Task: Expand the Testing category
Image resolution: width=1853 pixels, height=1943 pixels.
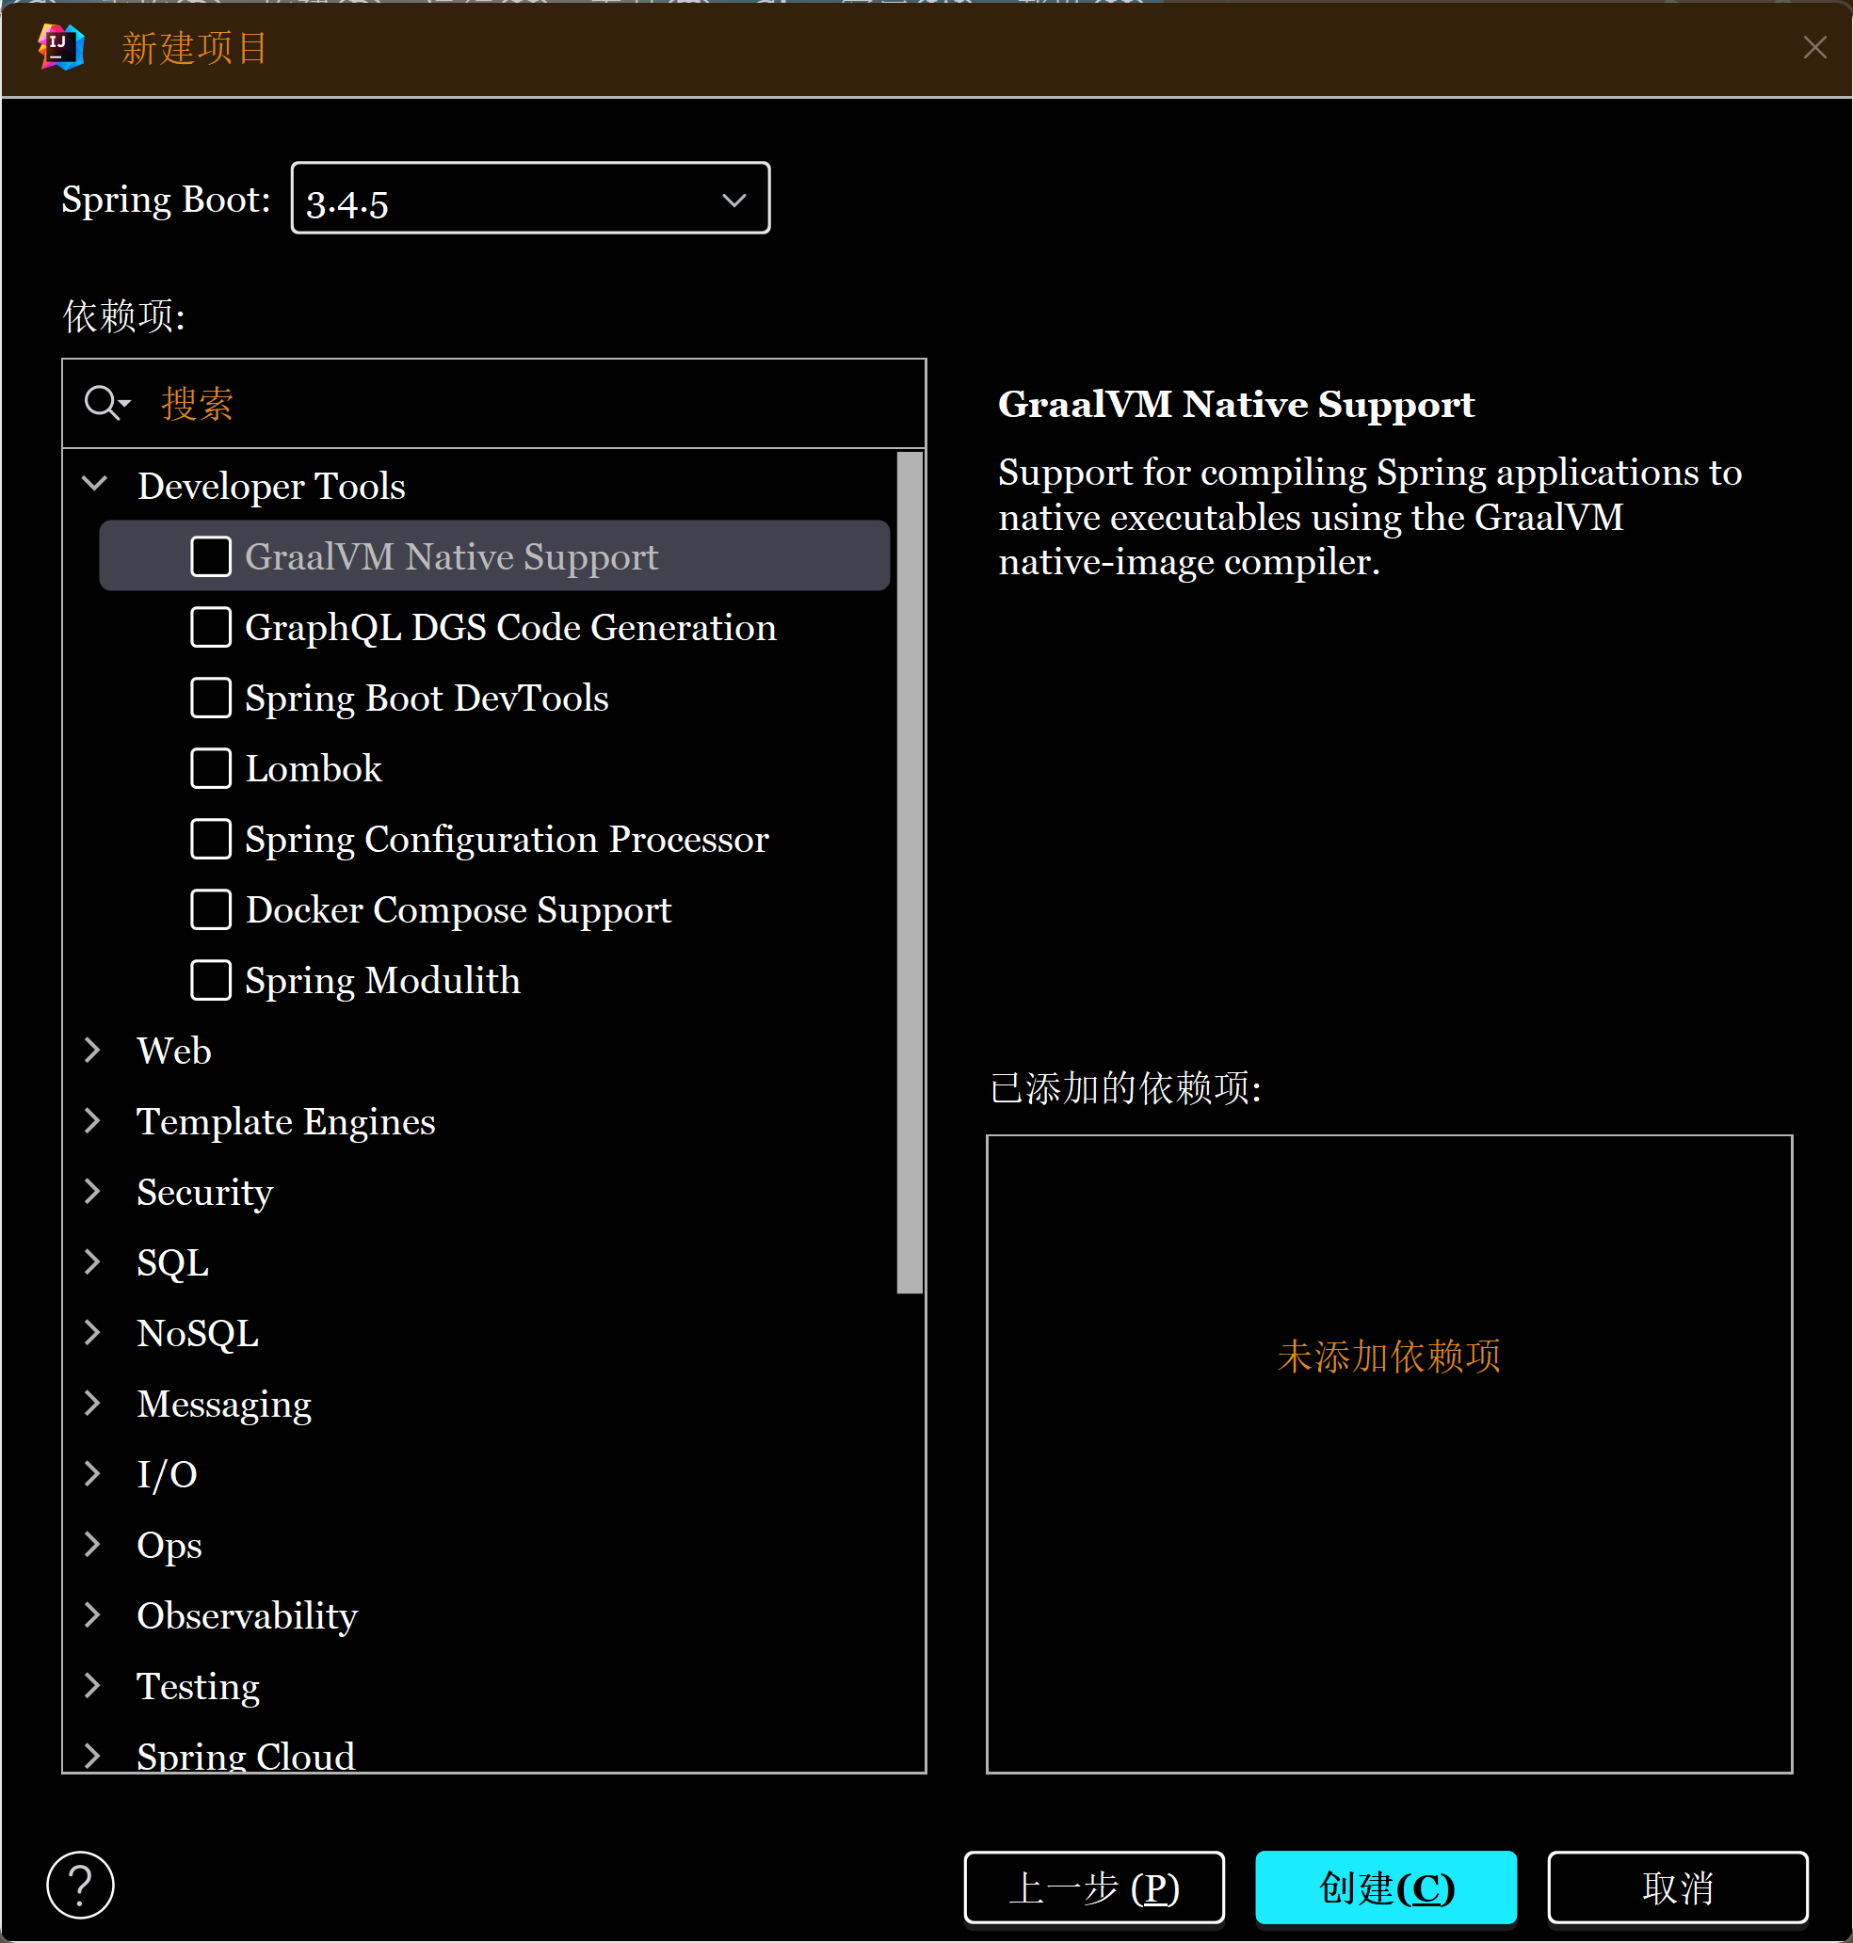Action: click(x=93, y=1685)
